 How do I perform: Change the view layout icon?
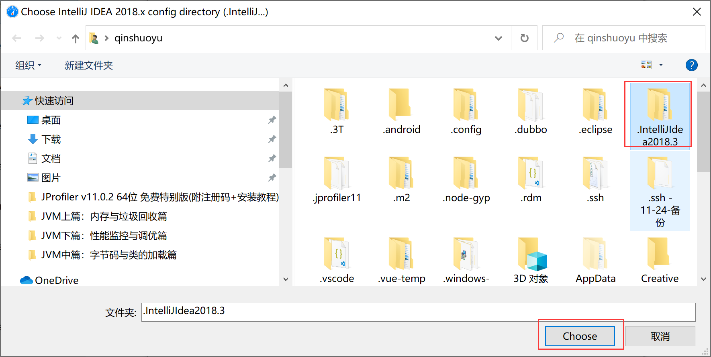click(646, 65)
